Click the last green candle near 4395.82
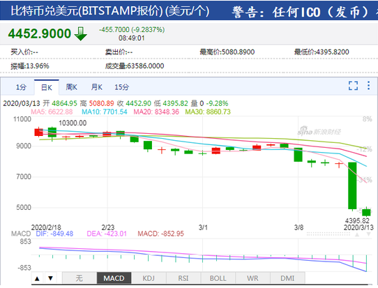This screenshot has width=378, height=288. click(x=366, y=212)
